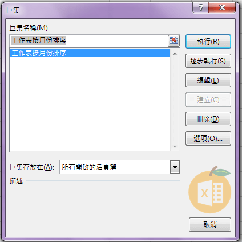242x242 pixels.
Task: Click the orange Excel logo watermark
Action: [x=210, y=190]
